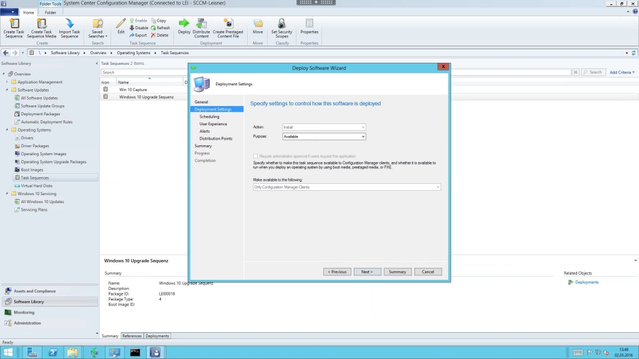Cancel the Deploy Software Wizard
The width and height of the screenshot is (639, 359).
(x=428, y=272)
